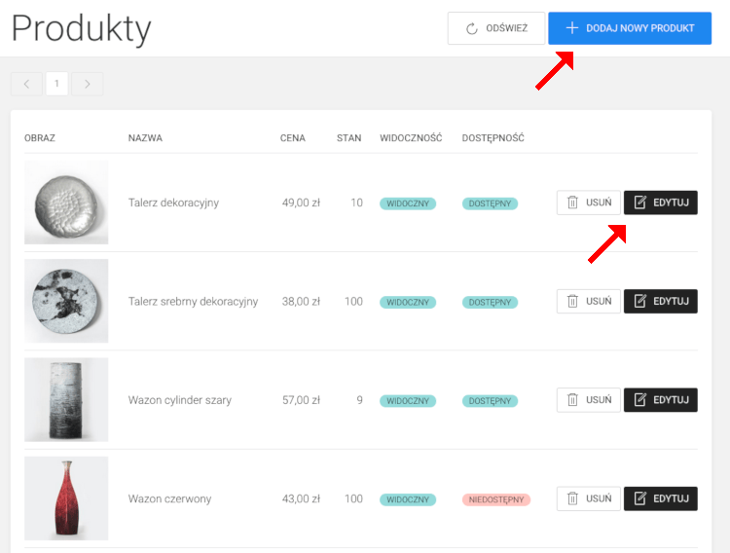Click Dodaj nowy produkt button
The height and width of the screenshot is (553, 730).
pyautogui.click(x=630, y=28)
